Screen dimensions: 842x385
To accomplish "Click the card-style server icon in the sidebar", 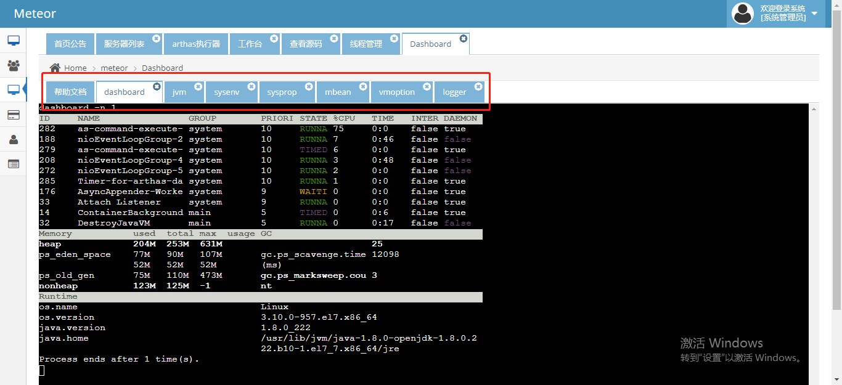I will pos(13,114).
